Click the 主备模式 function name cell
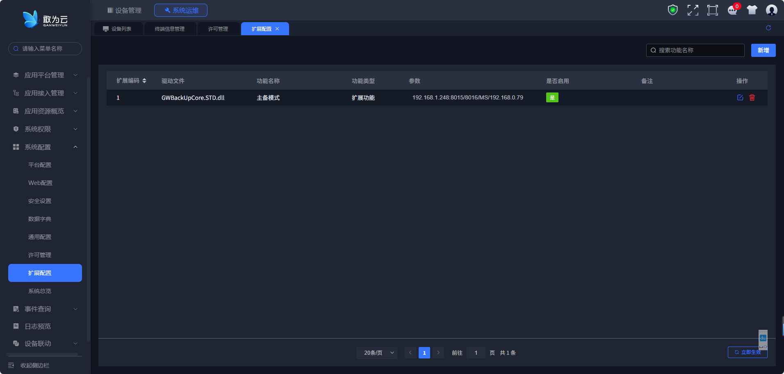 tap(268, 98)
